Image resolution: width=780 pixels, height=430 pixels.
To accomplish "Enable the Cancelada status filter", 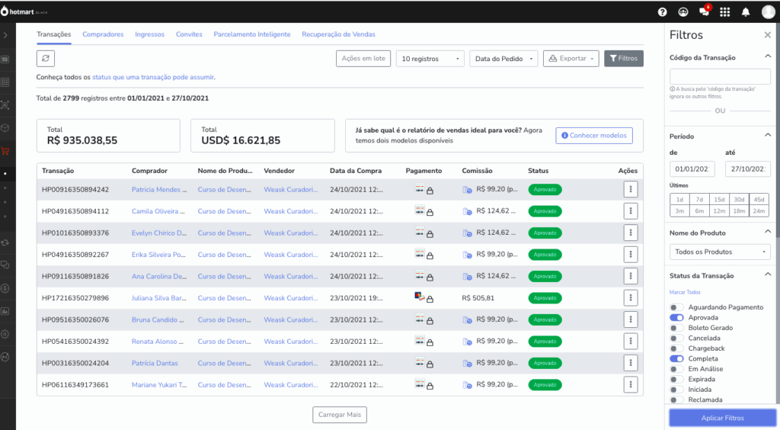I will 676,338.
